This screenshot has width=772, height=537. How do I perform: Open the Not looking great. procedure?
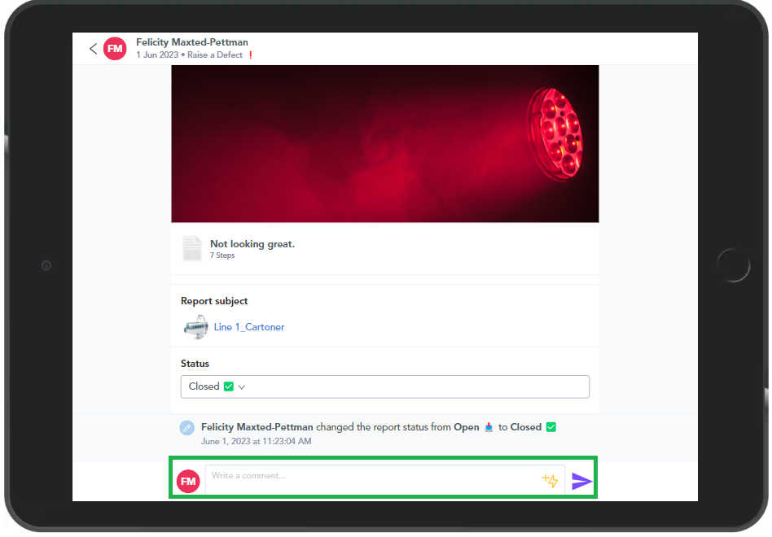pyautogui.click(x=252, y=244)
